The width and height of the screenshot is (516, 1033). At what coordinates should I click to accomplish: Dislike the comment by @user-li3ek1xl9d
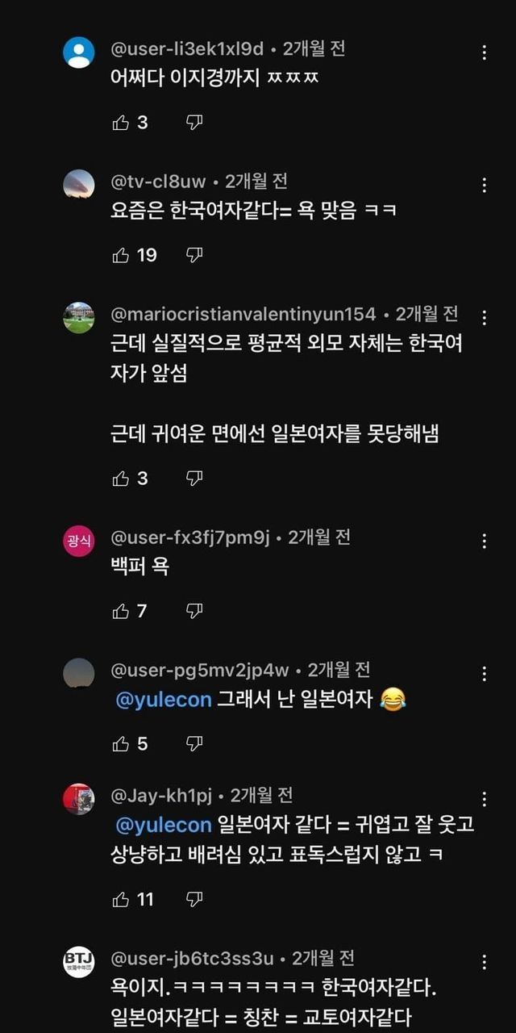click(194, 123)
